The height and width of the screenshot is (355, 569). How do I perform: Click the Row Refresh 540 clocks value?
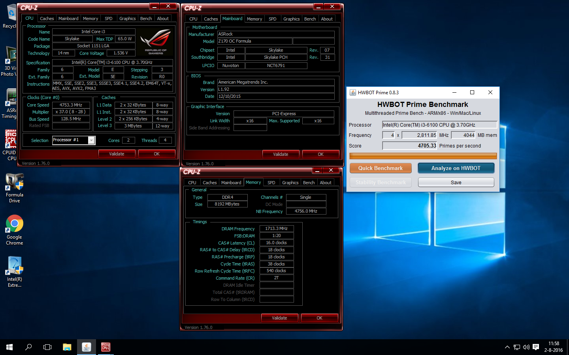277,271
